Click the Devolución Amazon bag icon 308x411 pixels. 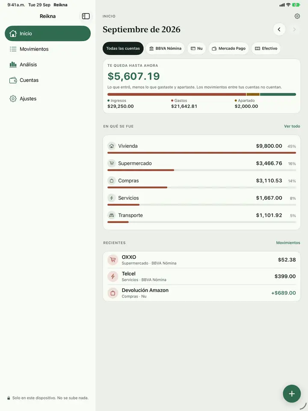pos(113,293)
